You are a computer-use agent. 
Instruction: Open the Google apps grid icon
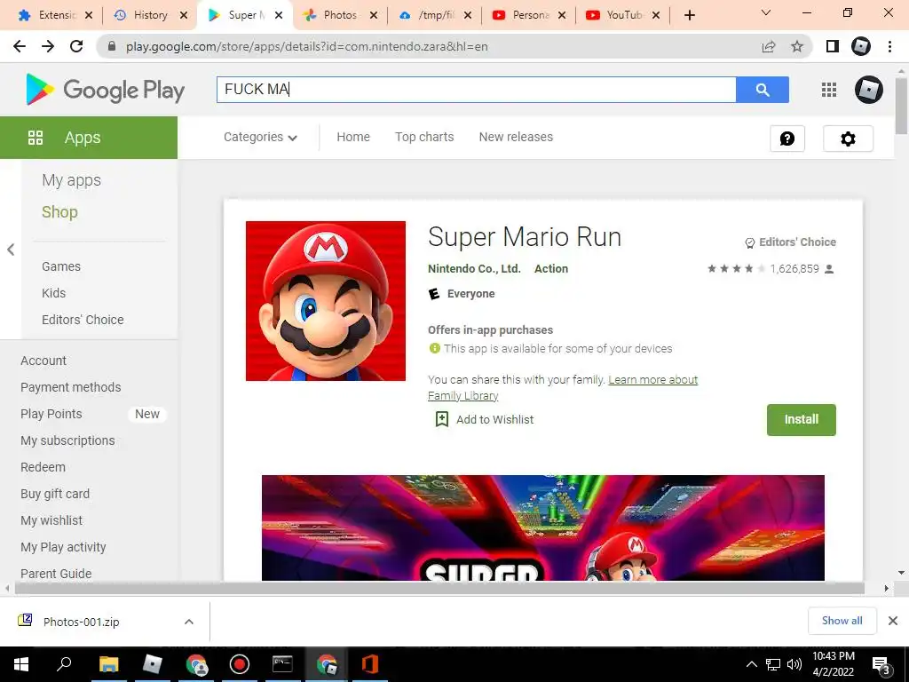[x=829, y=90]
